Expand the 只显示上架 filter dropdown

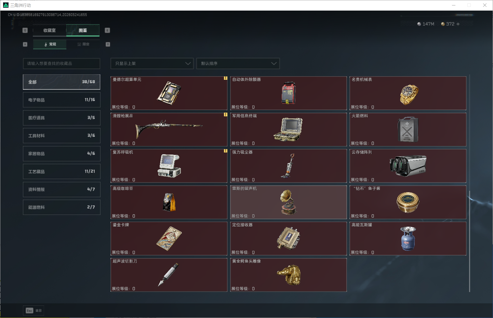click(152, 63)
